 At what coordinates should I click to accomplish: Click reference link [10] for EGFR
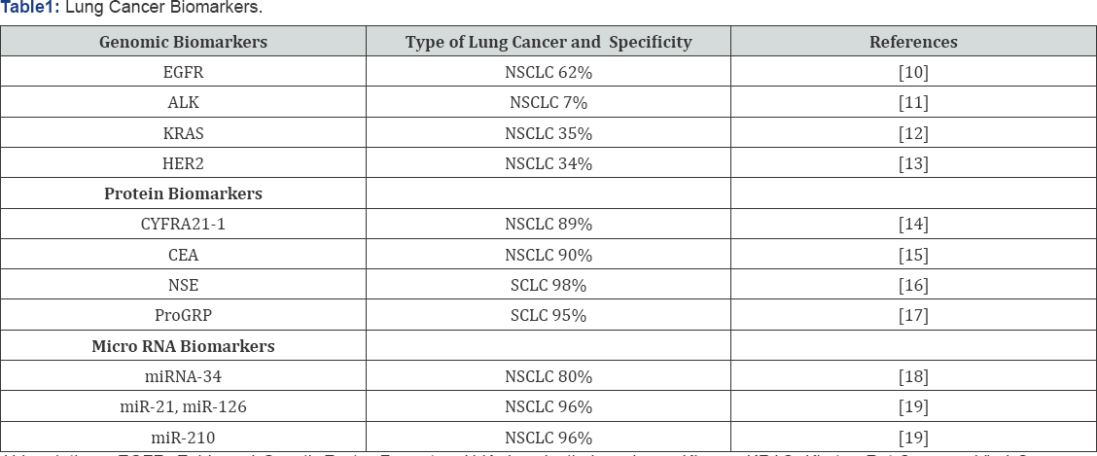click(x=913, y=72)
